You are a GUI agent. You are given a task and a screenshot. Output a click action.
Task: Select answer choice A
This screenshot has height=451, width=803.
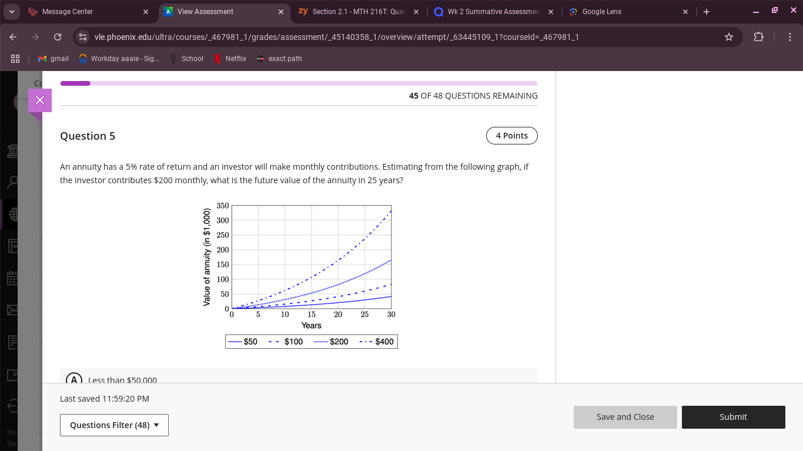(x=74, y=380)
